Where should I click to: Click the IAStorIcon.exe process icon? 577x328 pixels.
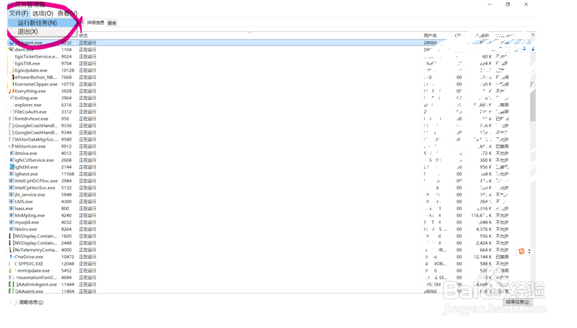[x=12, y=146]
